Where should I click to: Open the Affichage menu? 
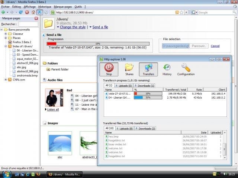click(30, 7)
